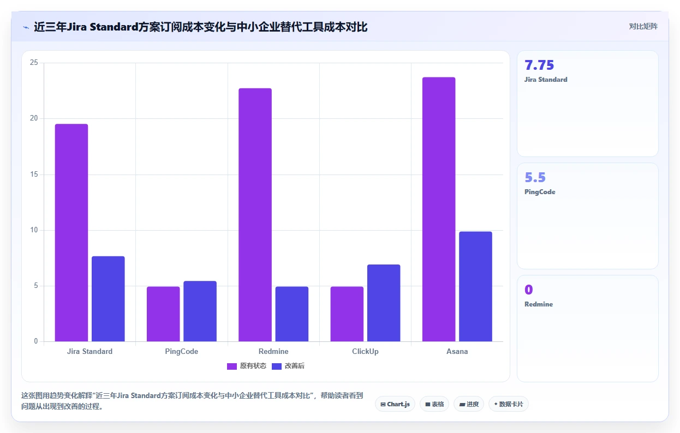Click the 数据卡片 tag
Screen dimensions: 680x433
point(509,404)
